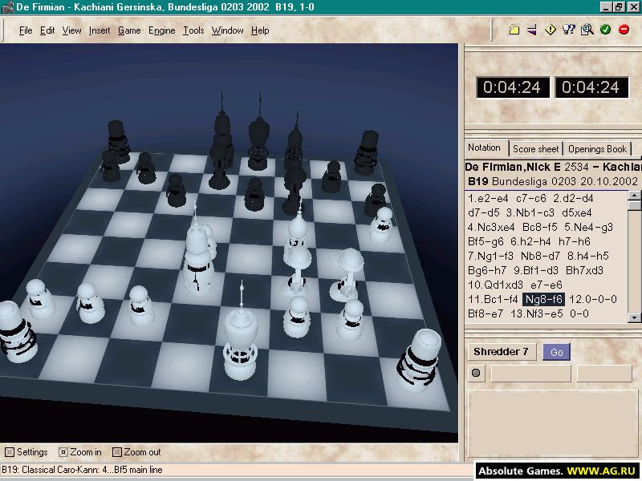The height and width of the screenshot is (481, 642).
Task: Open the Tools menu
Action: pos(193,30)
